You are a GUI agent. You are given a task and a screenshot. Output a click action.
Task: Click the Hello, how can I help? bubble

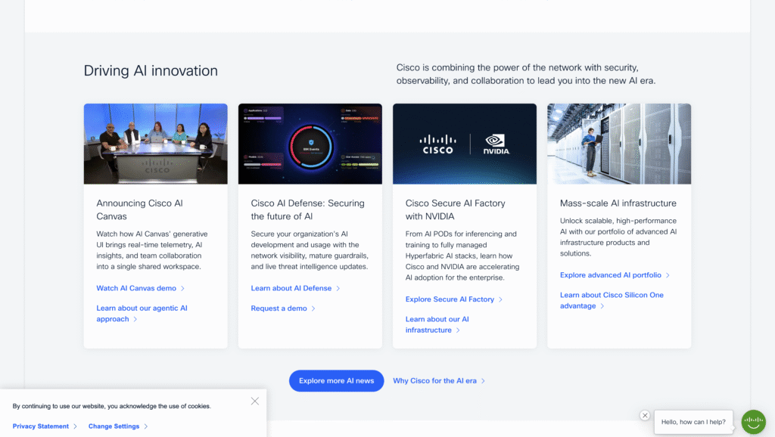693,422
